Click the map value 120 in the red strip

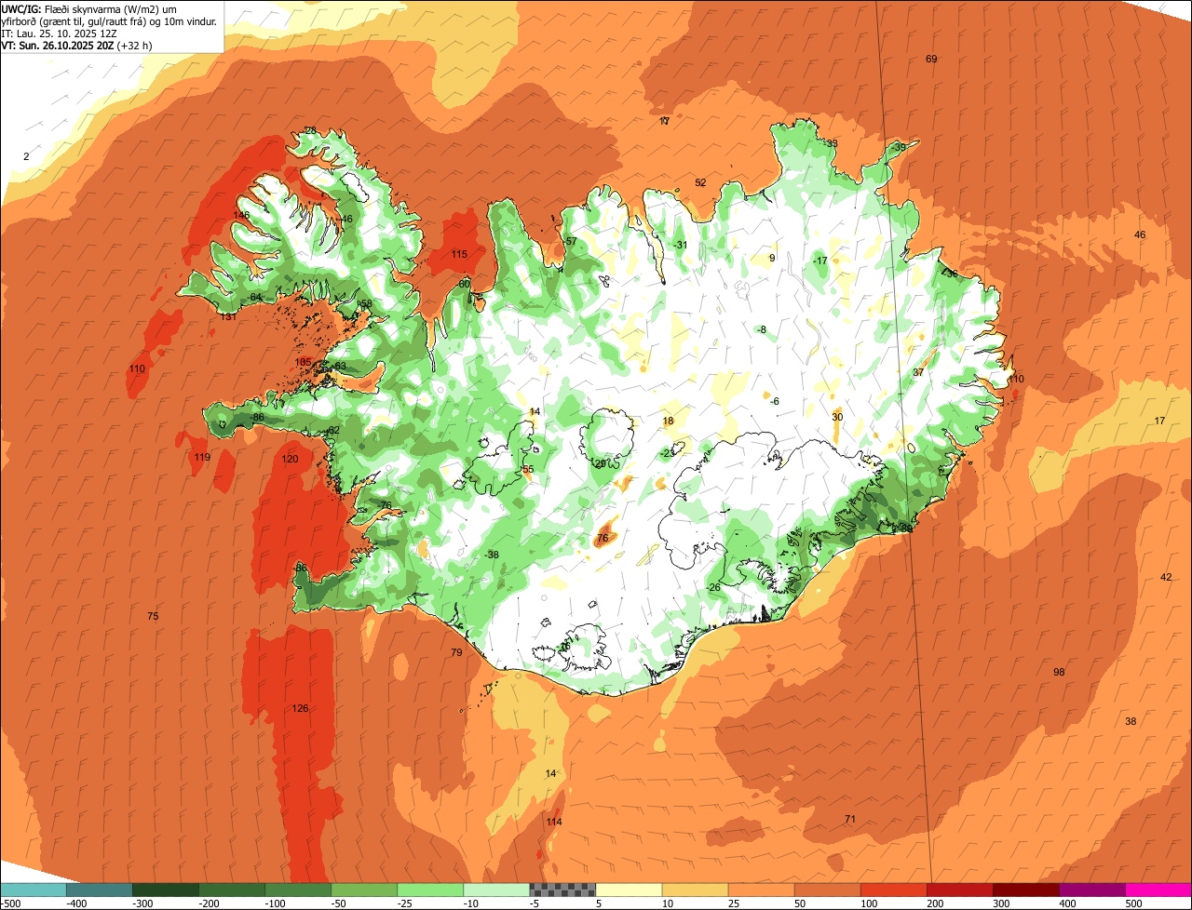291,459
